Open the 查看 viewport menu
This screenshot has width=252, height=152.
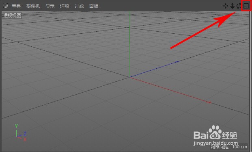point(16,6)
